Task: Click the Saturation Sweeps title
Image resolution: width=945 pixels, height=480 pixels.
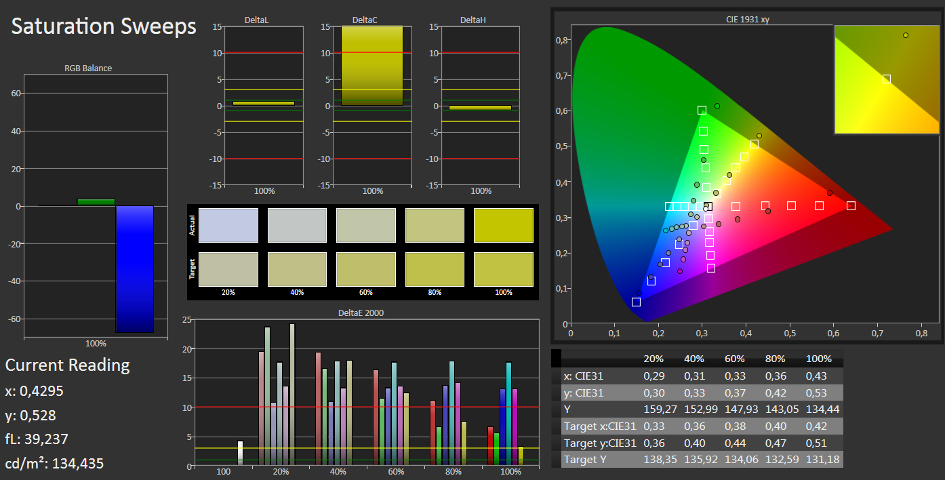Action: click(x=104, y=26)
